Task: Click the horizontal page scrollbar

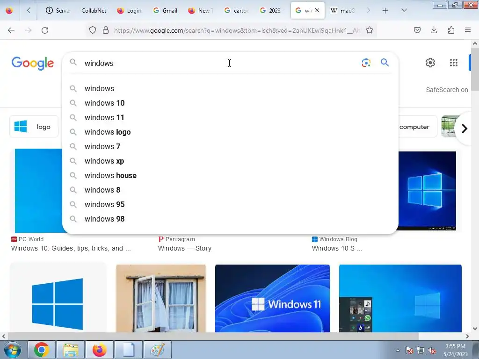Action: point(213,336)
